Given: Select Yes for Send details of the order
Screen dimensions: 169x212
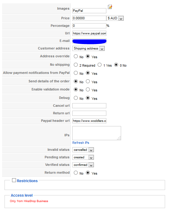Looking at the screenshot, I should tap(88, 81).
